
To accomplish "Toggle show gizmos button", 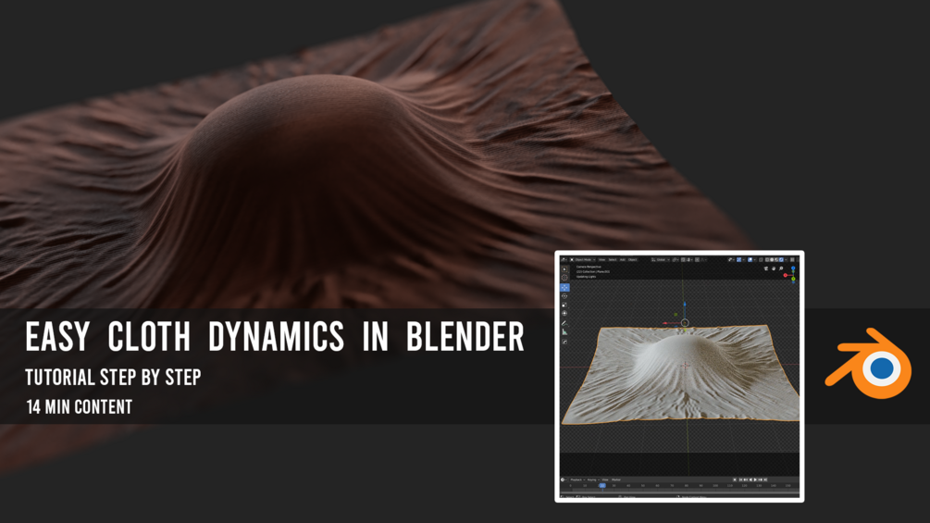I will (x=739, y=260).
